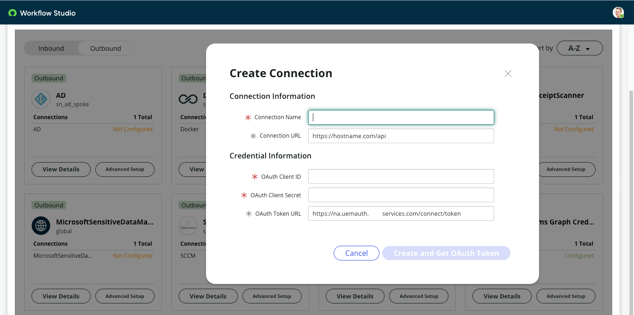Click the MicrosoftSensitiveDataMa globe icon
Viewport: 634px width, 315px height.
pos(41,225)
